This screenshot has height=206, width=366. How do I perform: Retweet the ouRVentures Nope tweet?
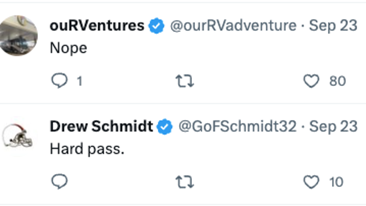point(185,81)
